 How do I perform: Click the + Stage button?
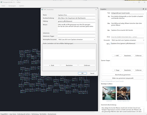[117, 70]
